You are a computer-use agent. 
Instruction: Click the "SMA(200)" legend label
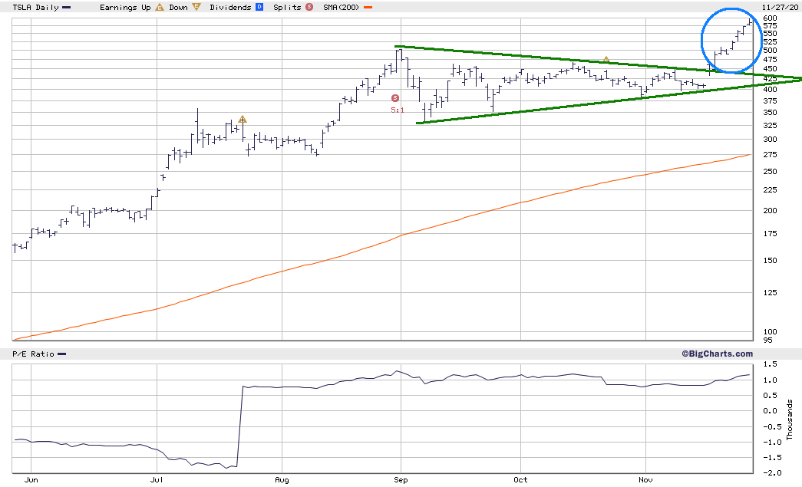[342, 7]
